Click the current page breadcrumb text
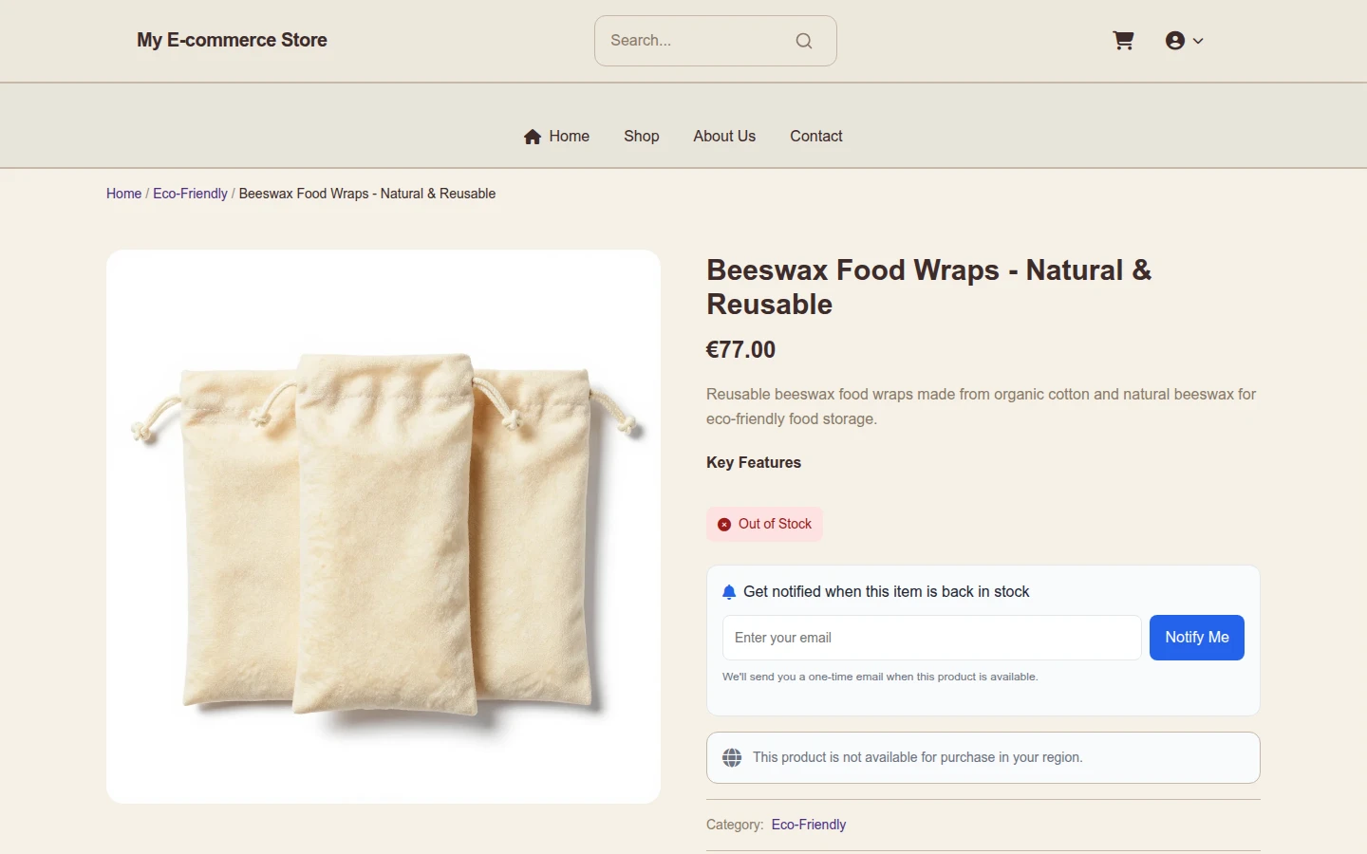 367,194
